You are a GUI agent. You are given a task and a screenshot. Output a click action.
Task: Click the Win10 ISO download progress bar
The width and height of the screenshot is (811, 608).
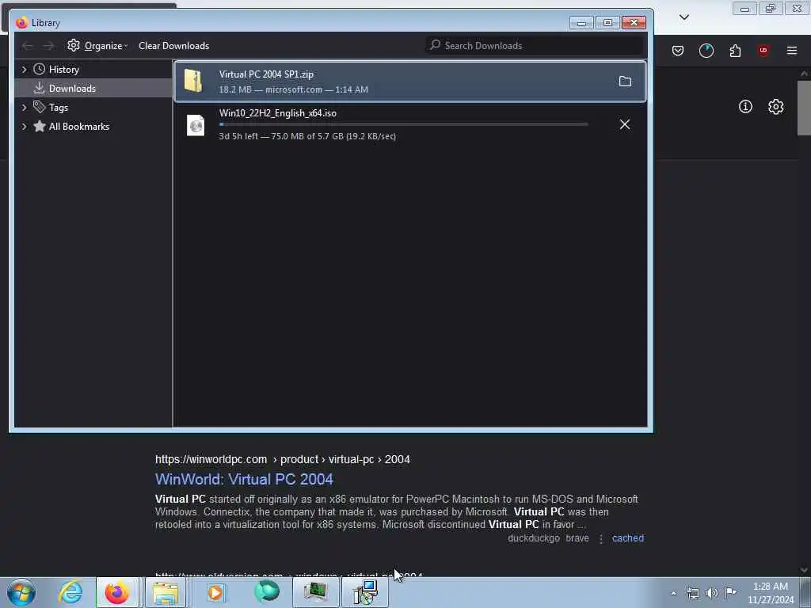point(403,124)
